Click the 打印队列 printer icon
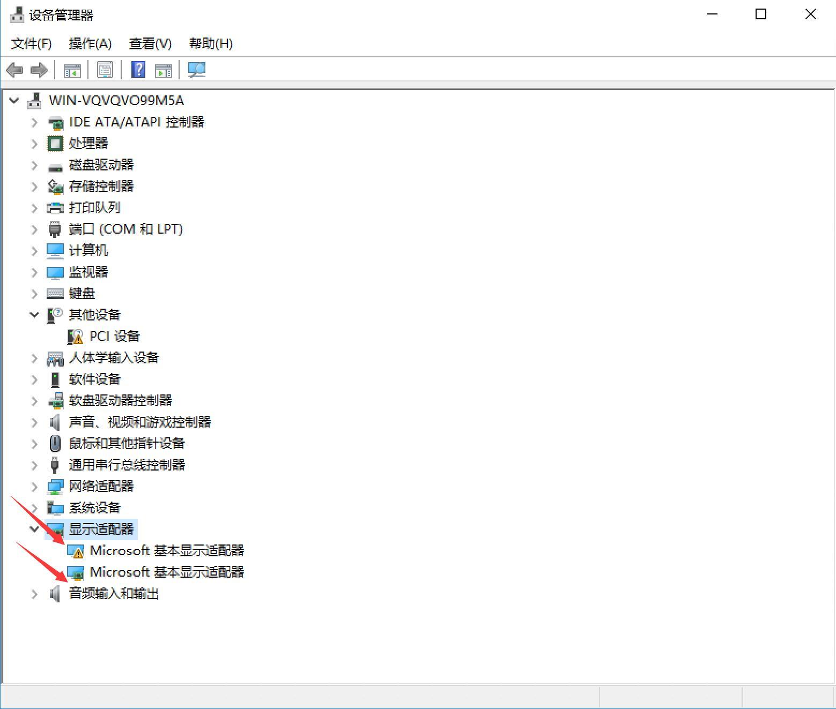The image size is (836, 709). point(55,208)
